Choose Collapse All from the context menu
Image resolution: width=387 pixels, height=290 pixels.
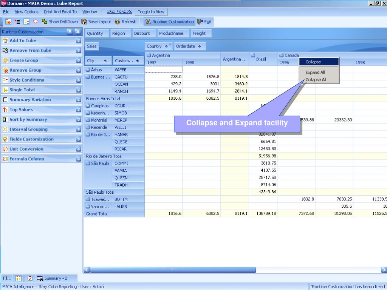pyautogui.click(x=316, y=80)
